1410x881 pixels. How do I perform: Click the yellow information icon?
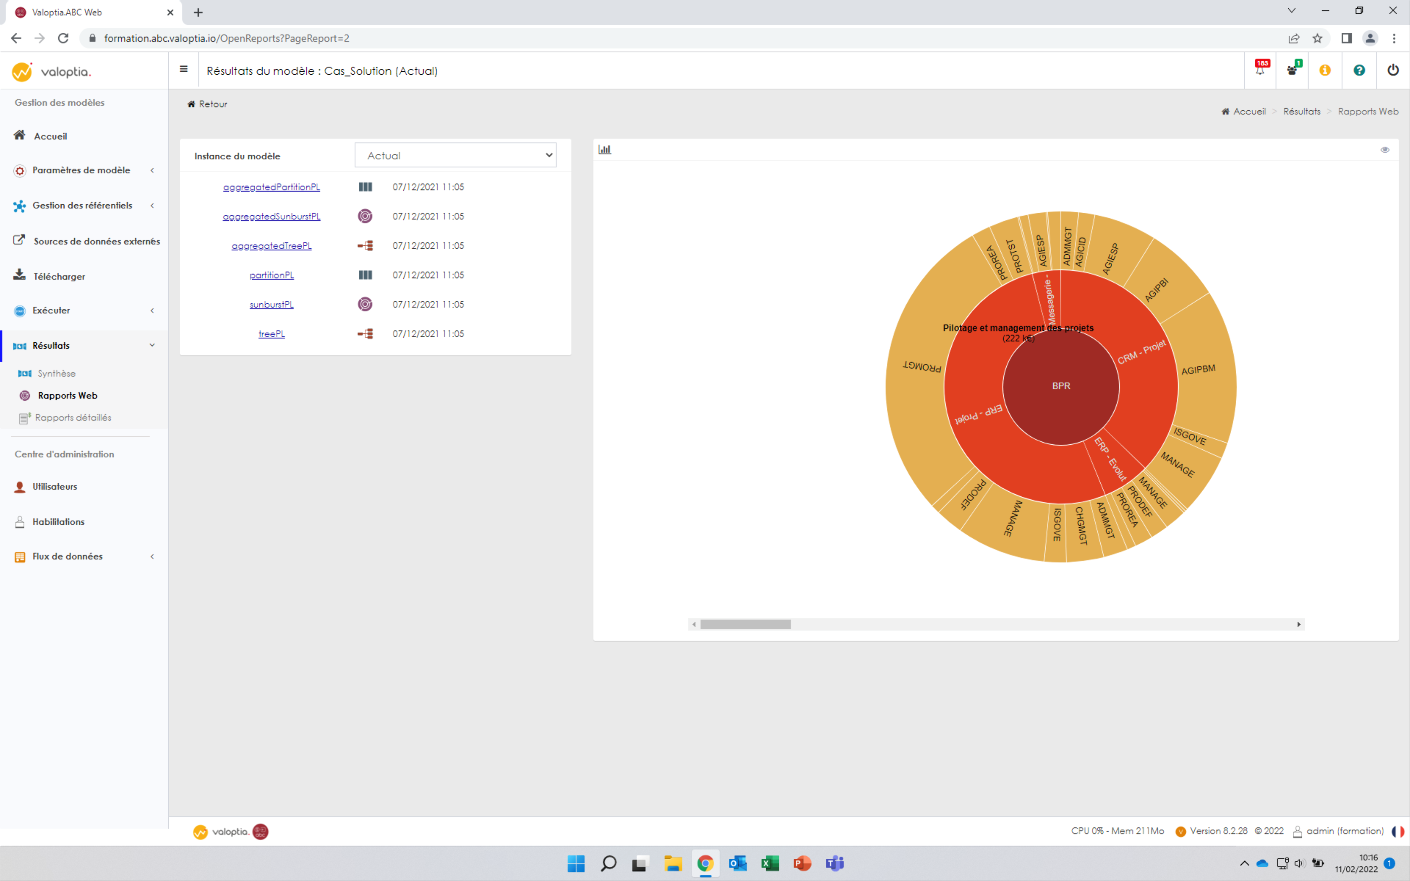[x=1326, y=70]
